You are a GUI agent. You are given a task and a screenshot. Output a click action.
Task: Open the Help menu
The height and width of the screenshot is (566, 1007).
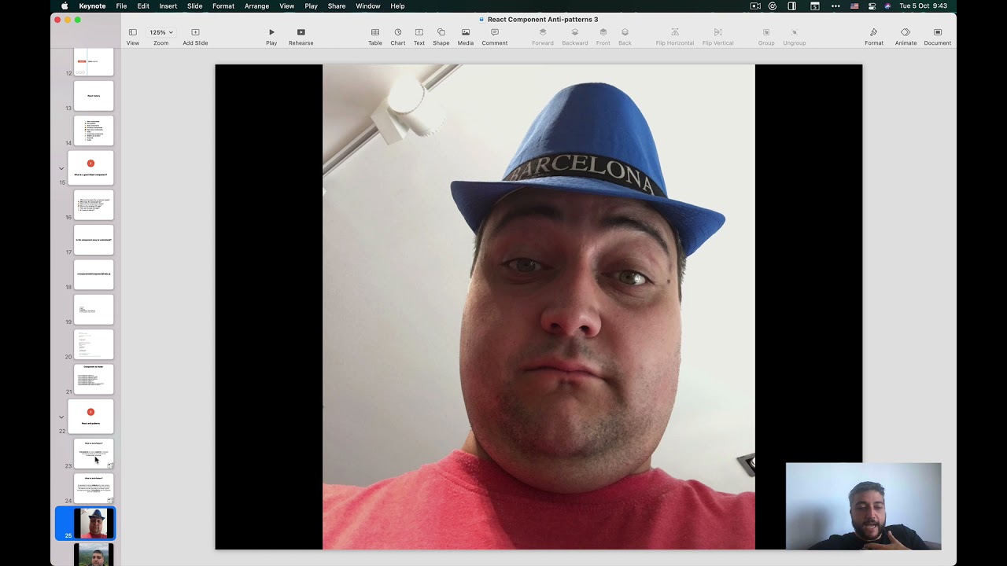398,6
